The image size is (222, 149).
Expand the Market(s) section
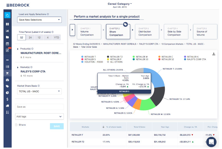[x=18, y=67]
